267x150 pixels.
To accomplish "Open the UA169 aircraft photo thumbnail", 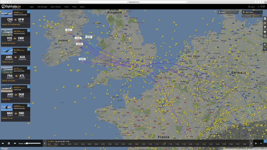I will tap(7, 32).
